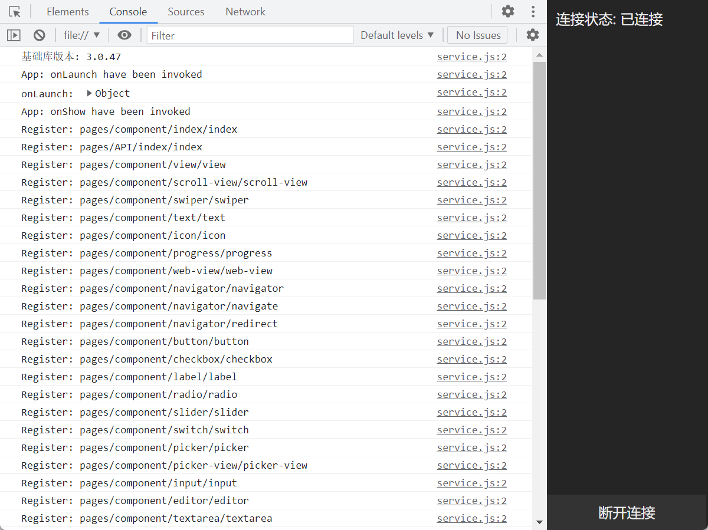Click the scrollbar down arrow
Viewport: 708px width, 530px height.
tap(539, 522)
